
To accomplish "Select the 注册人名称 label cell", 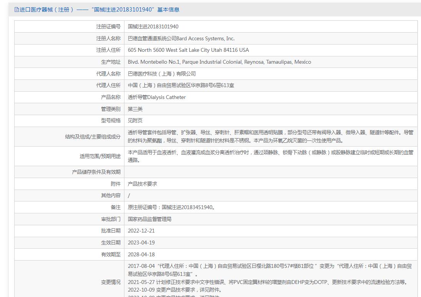I will 69,38.
